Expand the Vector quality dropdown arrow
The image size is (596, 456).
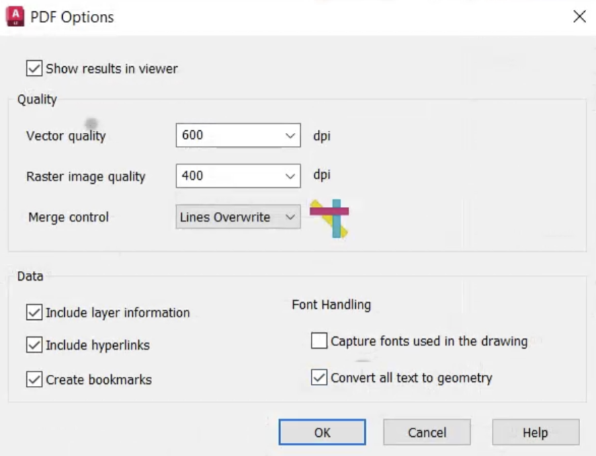click(290, 135)
